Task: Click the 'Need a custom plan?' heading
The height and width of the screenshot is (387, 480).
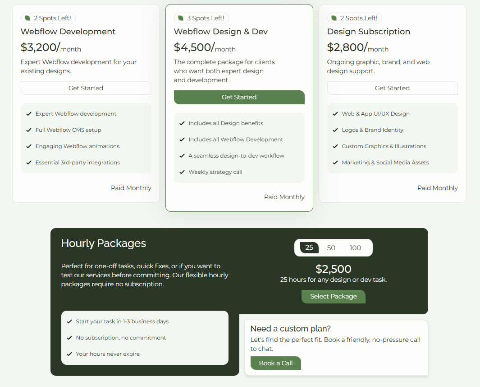Action: pyautogui.click(x=291, y=329)
